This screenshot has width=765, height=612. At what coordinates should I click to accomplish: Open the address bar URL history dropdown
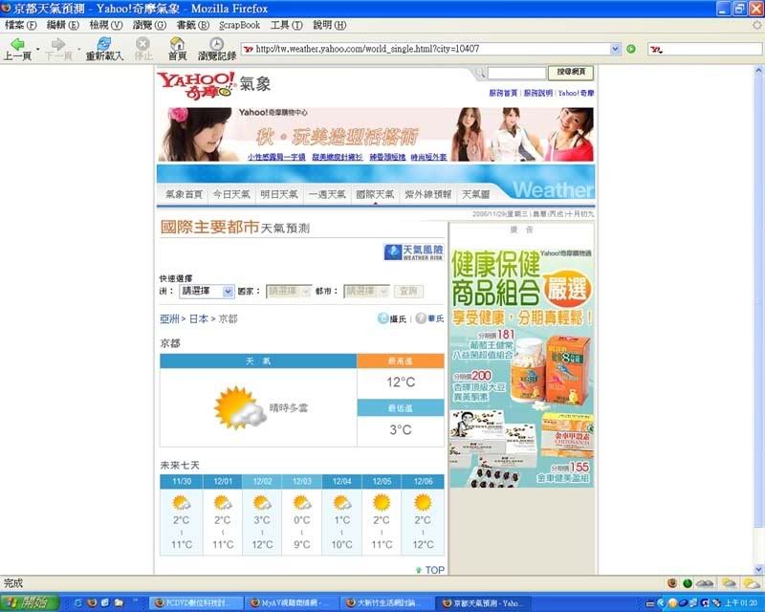pyautogui.click(x=616, y=49)
